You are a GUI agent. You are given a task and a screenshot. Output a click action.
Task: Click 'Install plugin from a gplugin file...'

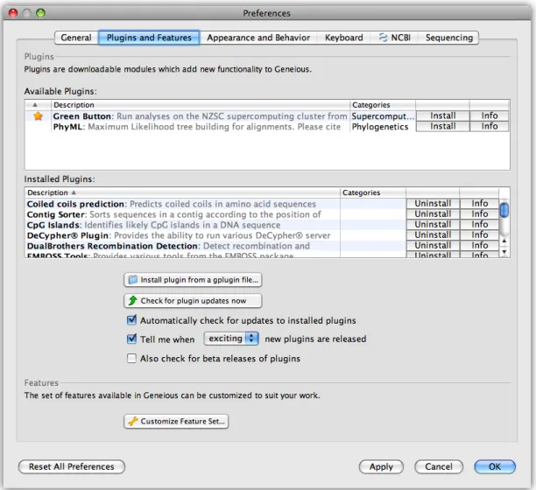pos(193,280)
